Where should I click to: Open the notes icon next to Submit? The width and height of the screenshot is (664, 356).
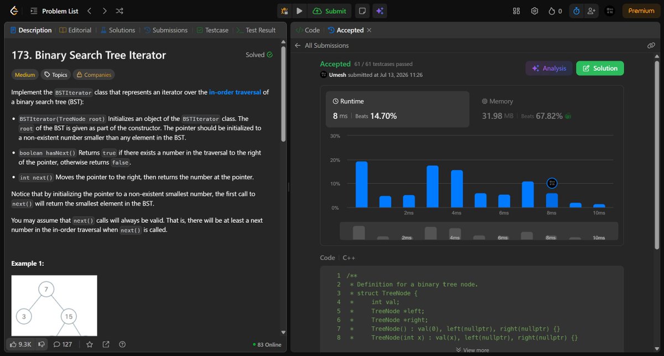[362, 11]
